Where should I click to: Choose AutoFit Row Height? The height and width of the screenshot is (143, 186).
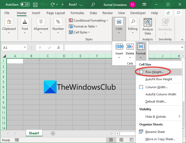(159, 79)
